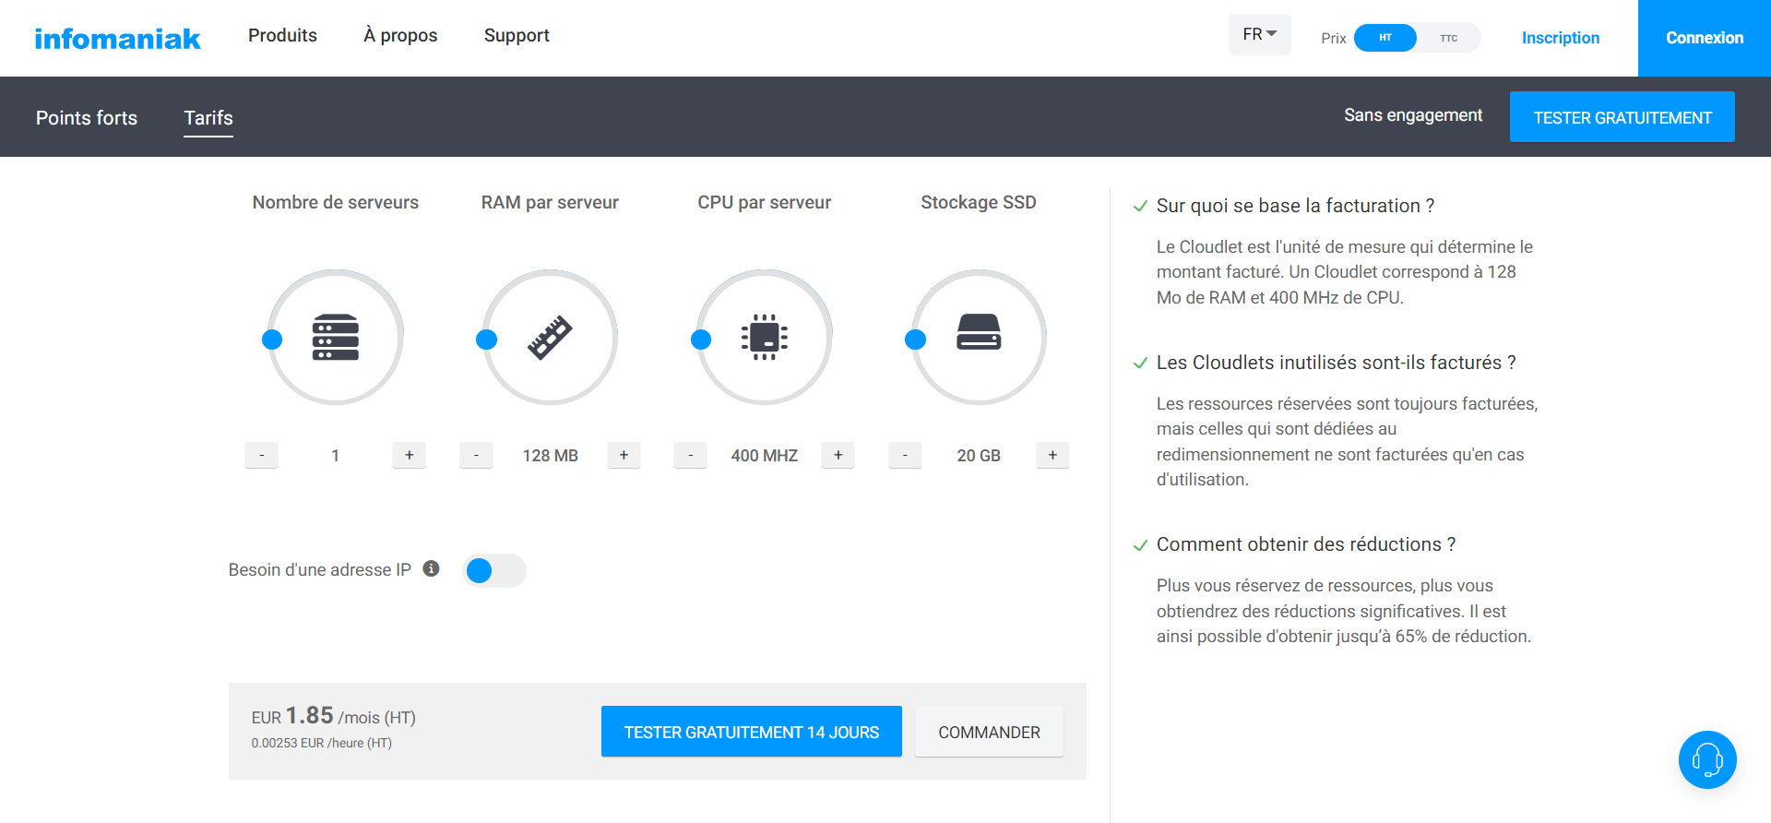Image resolution: width=1771 pixels, height=823 pixels.
Task: Click the SSD storage drive icon
Action: [x=979, y=332]
